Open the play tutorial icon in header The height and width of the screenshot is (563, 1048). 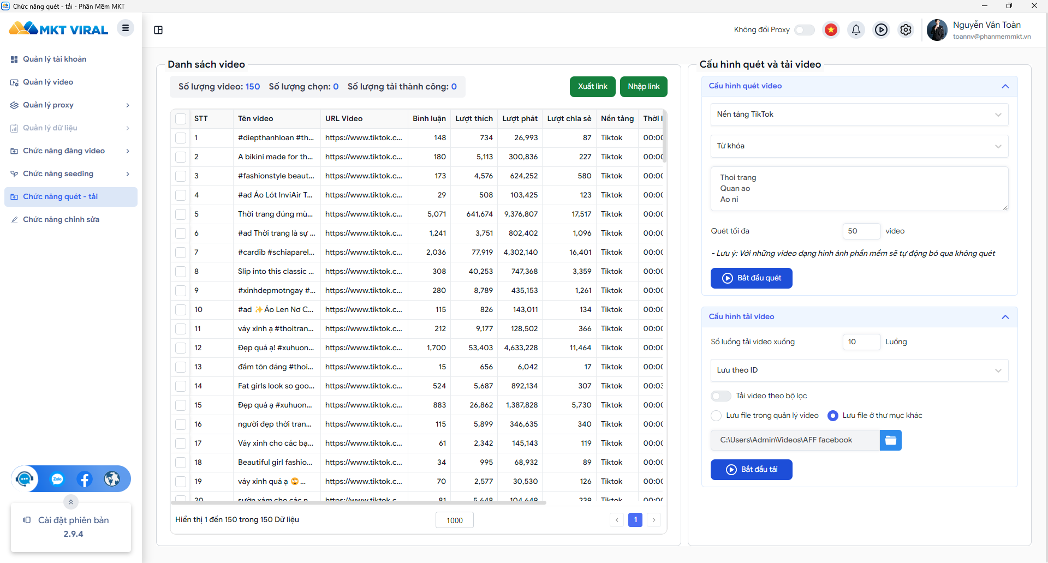[x=881, y=30]
